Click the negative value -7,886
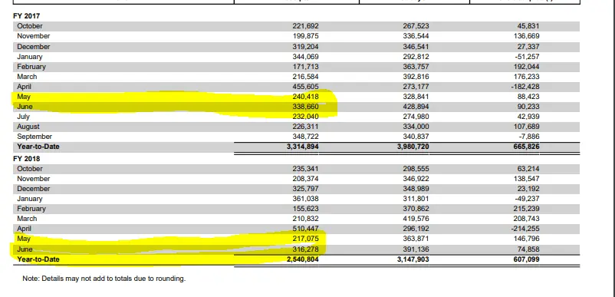This screenshot has width=615, height=297. coord(529,137)
